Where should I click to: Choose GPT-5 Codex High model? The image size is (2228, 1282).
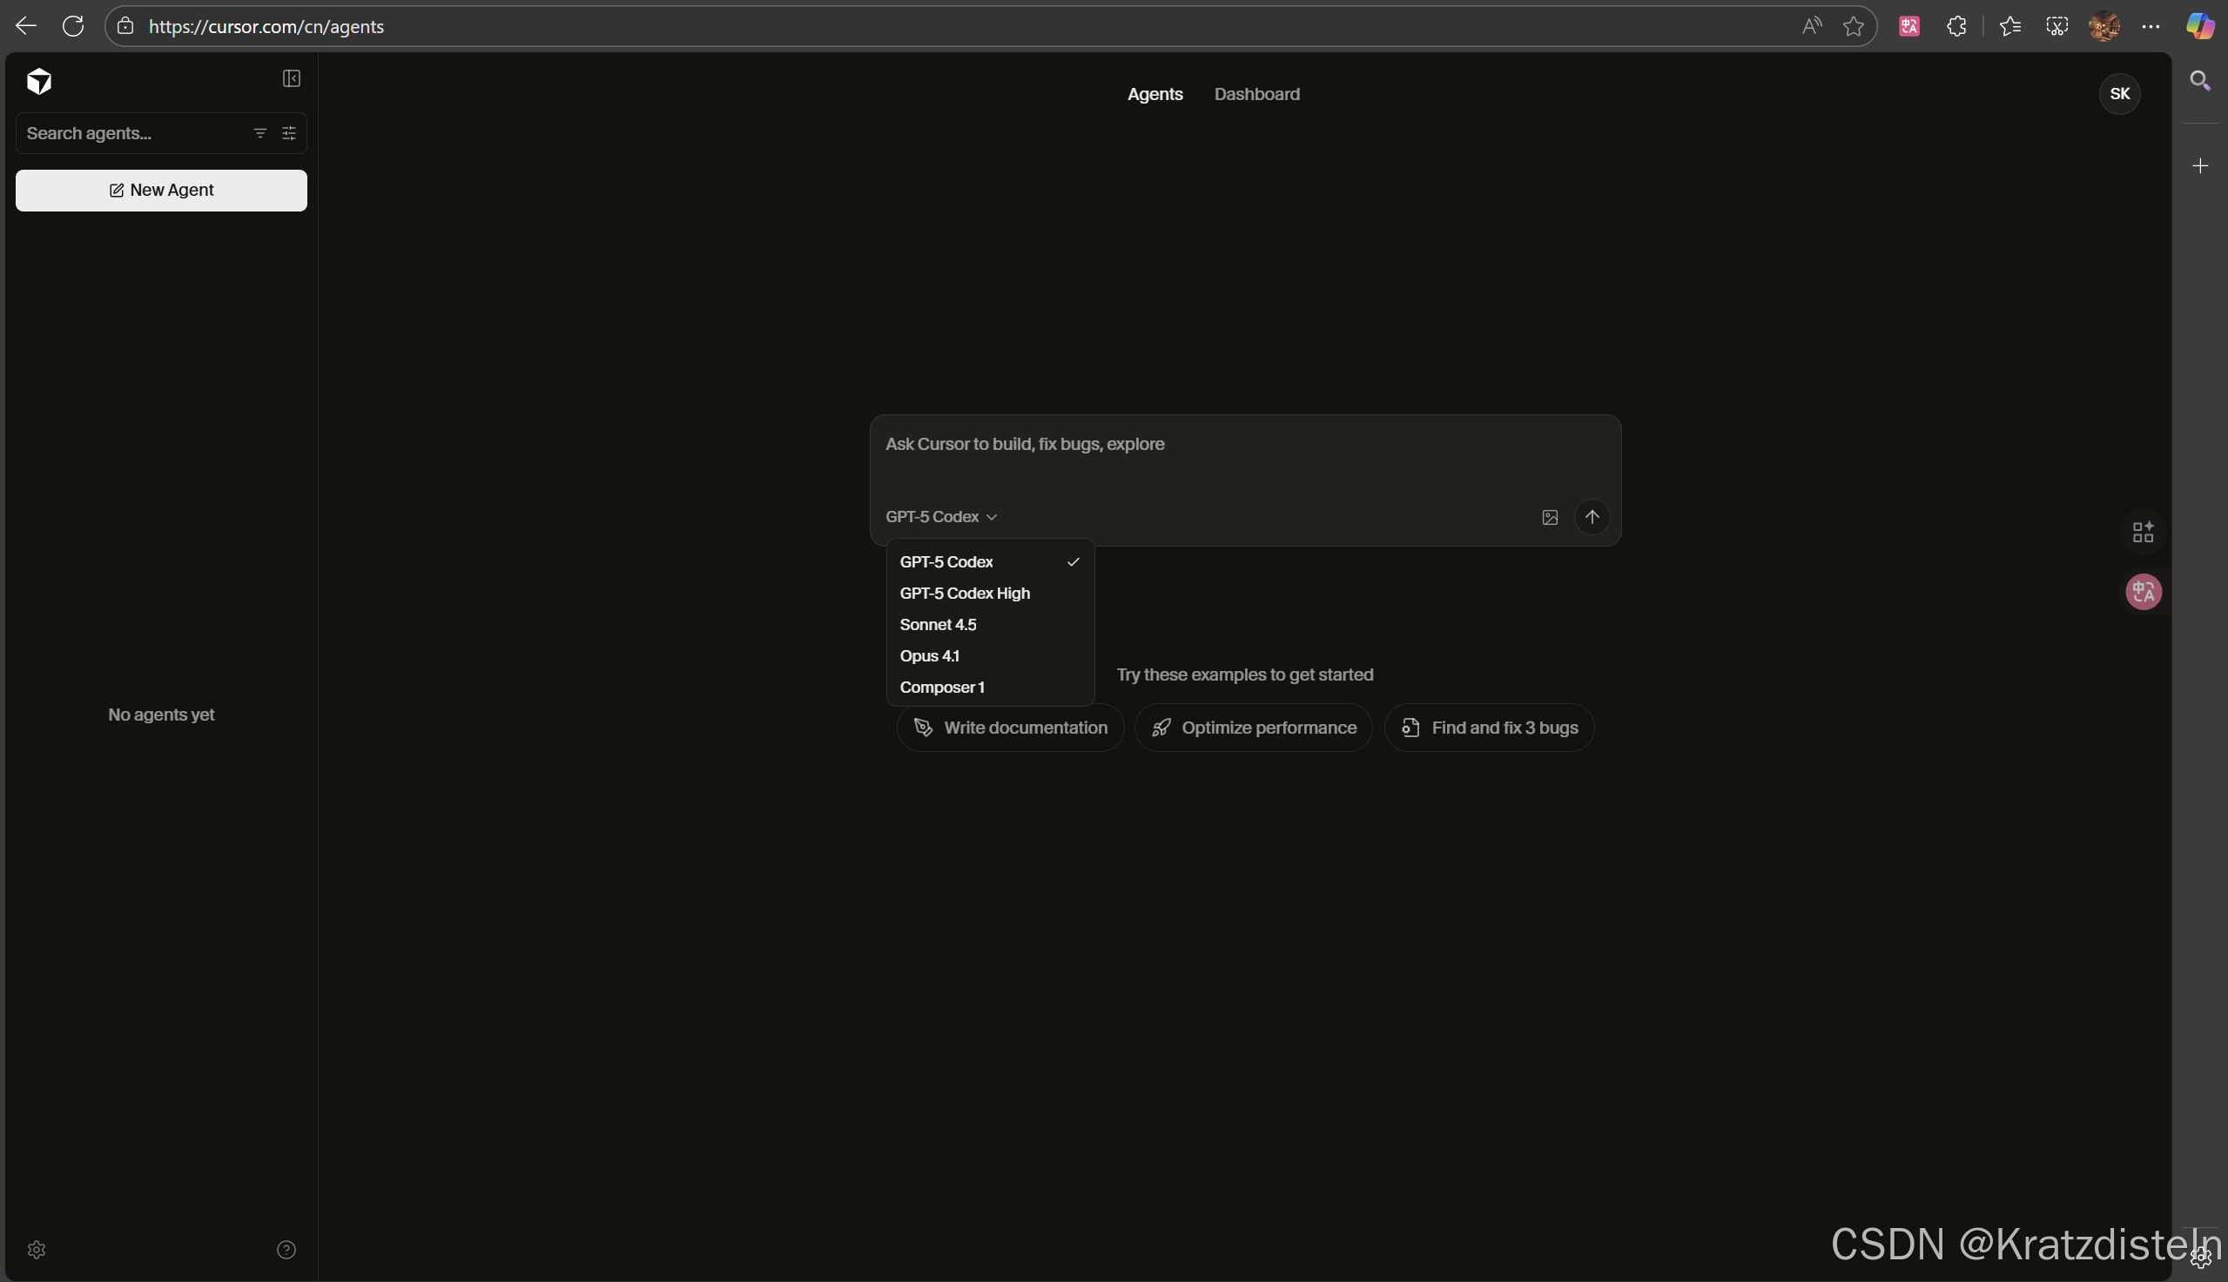tap(965, 594)
